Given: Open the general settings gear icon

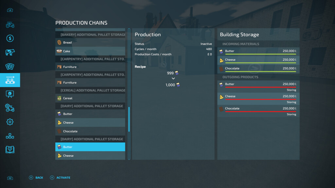Looking at the screenshot, I should click(10, 122).
